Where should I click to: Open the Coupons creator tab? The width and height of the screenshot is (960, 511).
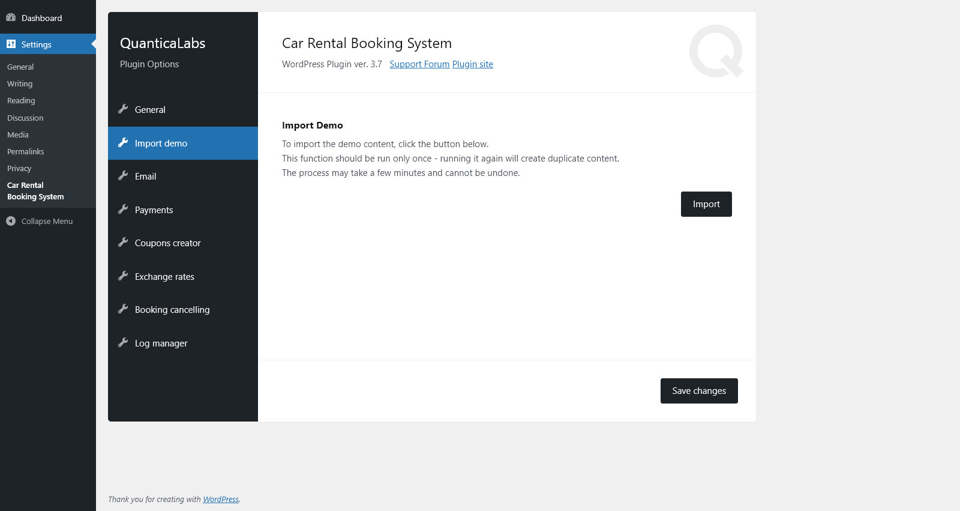click(x=183, y=243)
